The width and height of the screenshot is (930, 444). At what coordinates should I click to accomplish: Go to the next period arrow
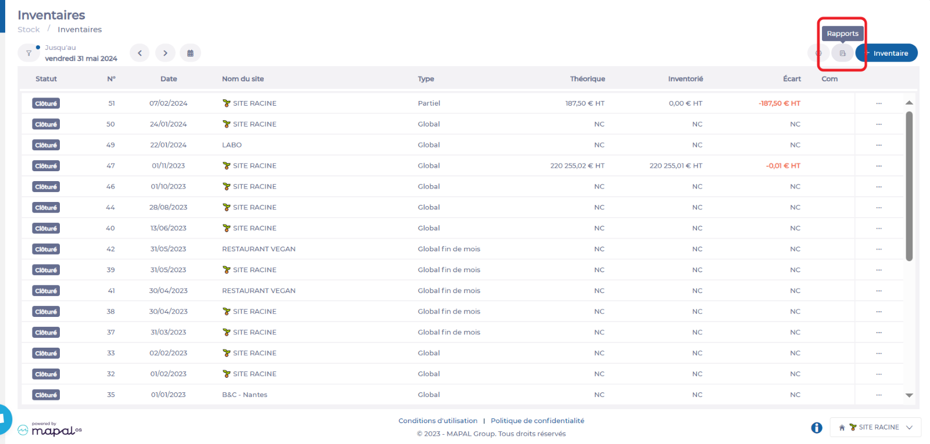(165, 53)
